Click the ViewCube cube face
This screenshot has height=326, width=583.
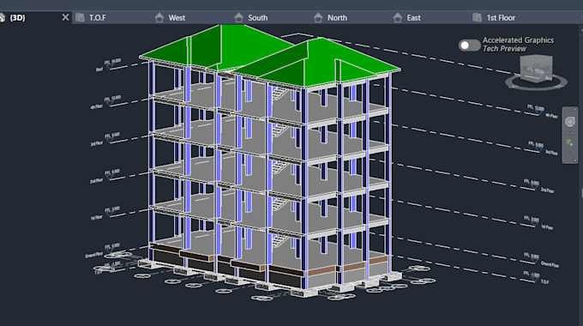pyautogui.click(x=536, y=69)
